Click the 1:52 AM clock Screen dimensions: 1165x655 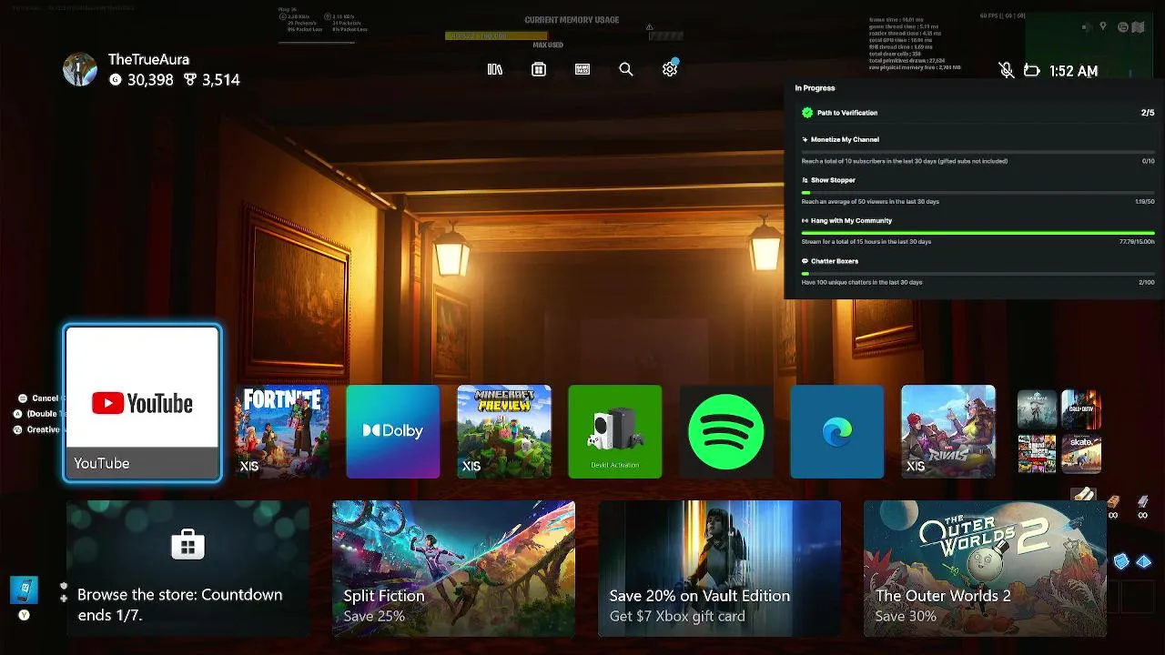coord(1074,71)
